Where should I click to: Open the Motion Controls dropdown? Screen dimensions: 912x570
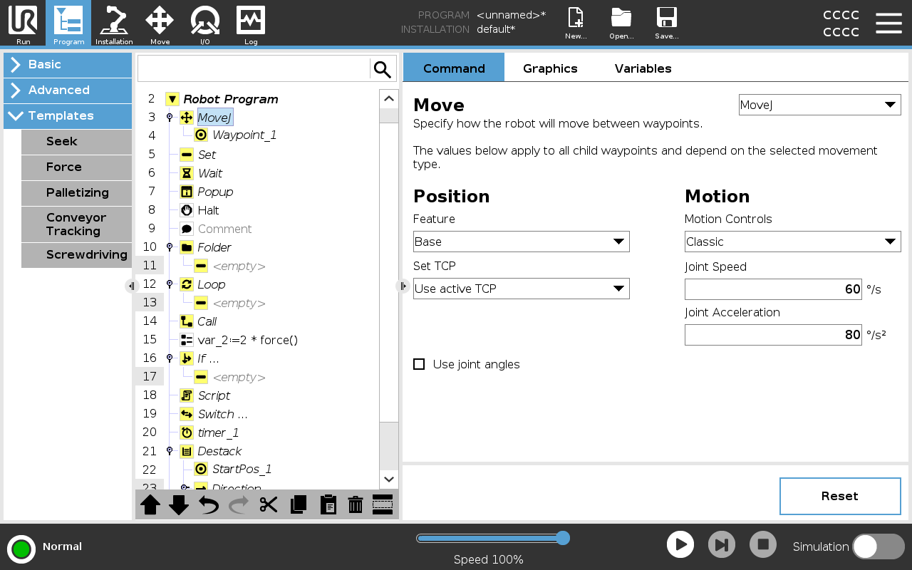[x=792, y=242]
